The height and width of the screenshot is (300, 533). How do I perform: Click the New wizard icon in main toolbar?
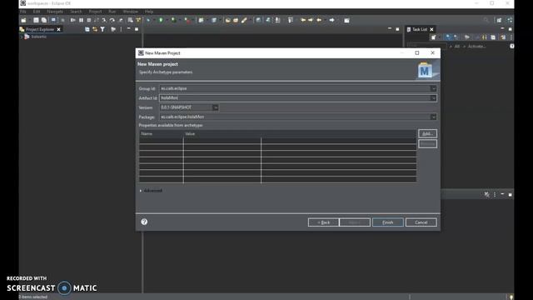click(x=24, y=20)
